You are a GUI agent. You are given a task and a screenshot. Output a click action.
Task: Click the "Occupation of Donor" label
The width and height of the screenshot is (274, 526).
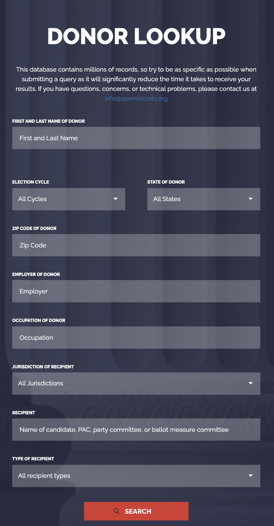[x=39, y=320]
